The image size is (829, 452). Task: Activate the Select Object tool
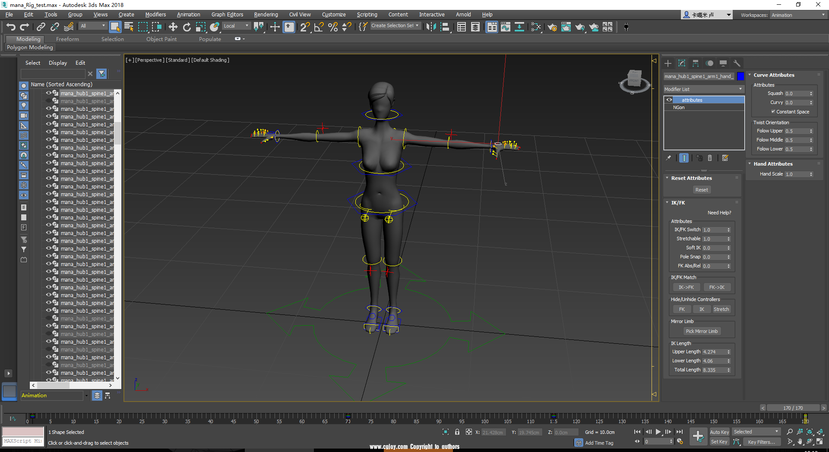[x=115, y=27]
